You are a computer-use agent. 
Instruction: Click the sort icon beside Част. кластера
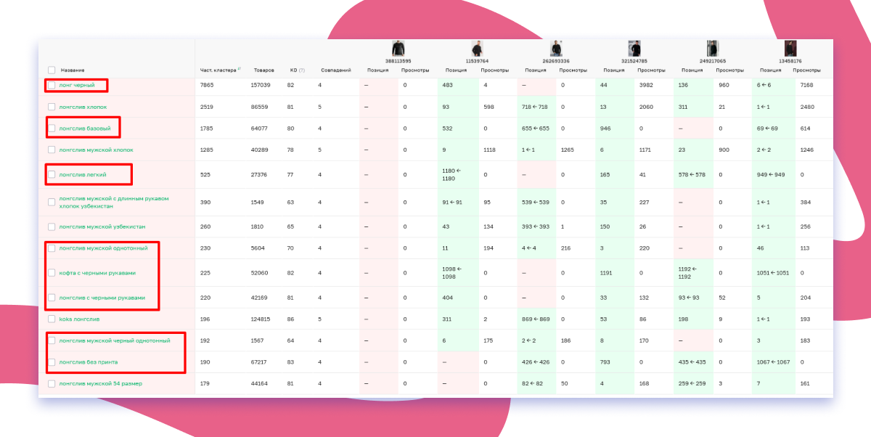click(x=239, y=69)
